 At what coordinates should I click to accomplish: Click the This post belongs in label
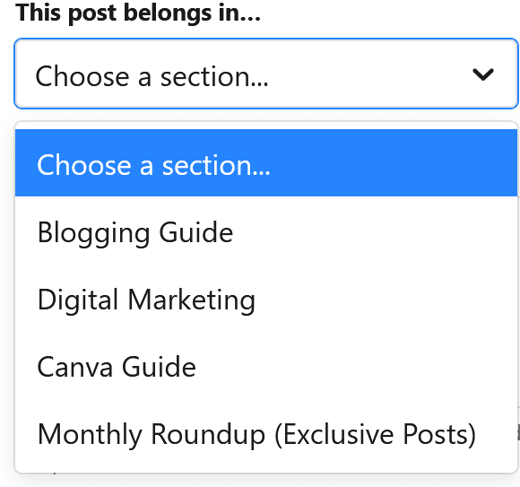(138, 13)
